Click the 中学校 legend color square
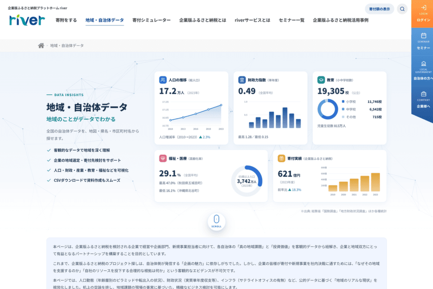This screenshot has width=433, height=289. point(343,109)
